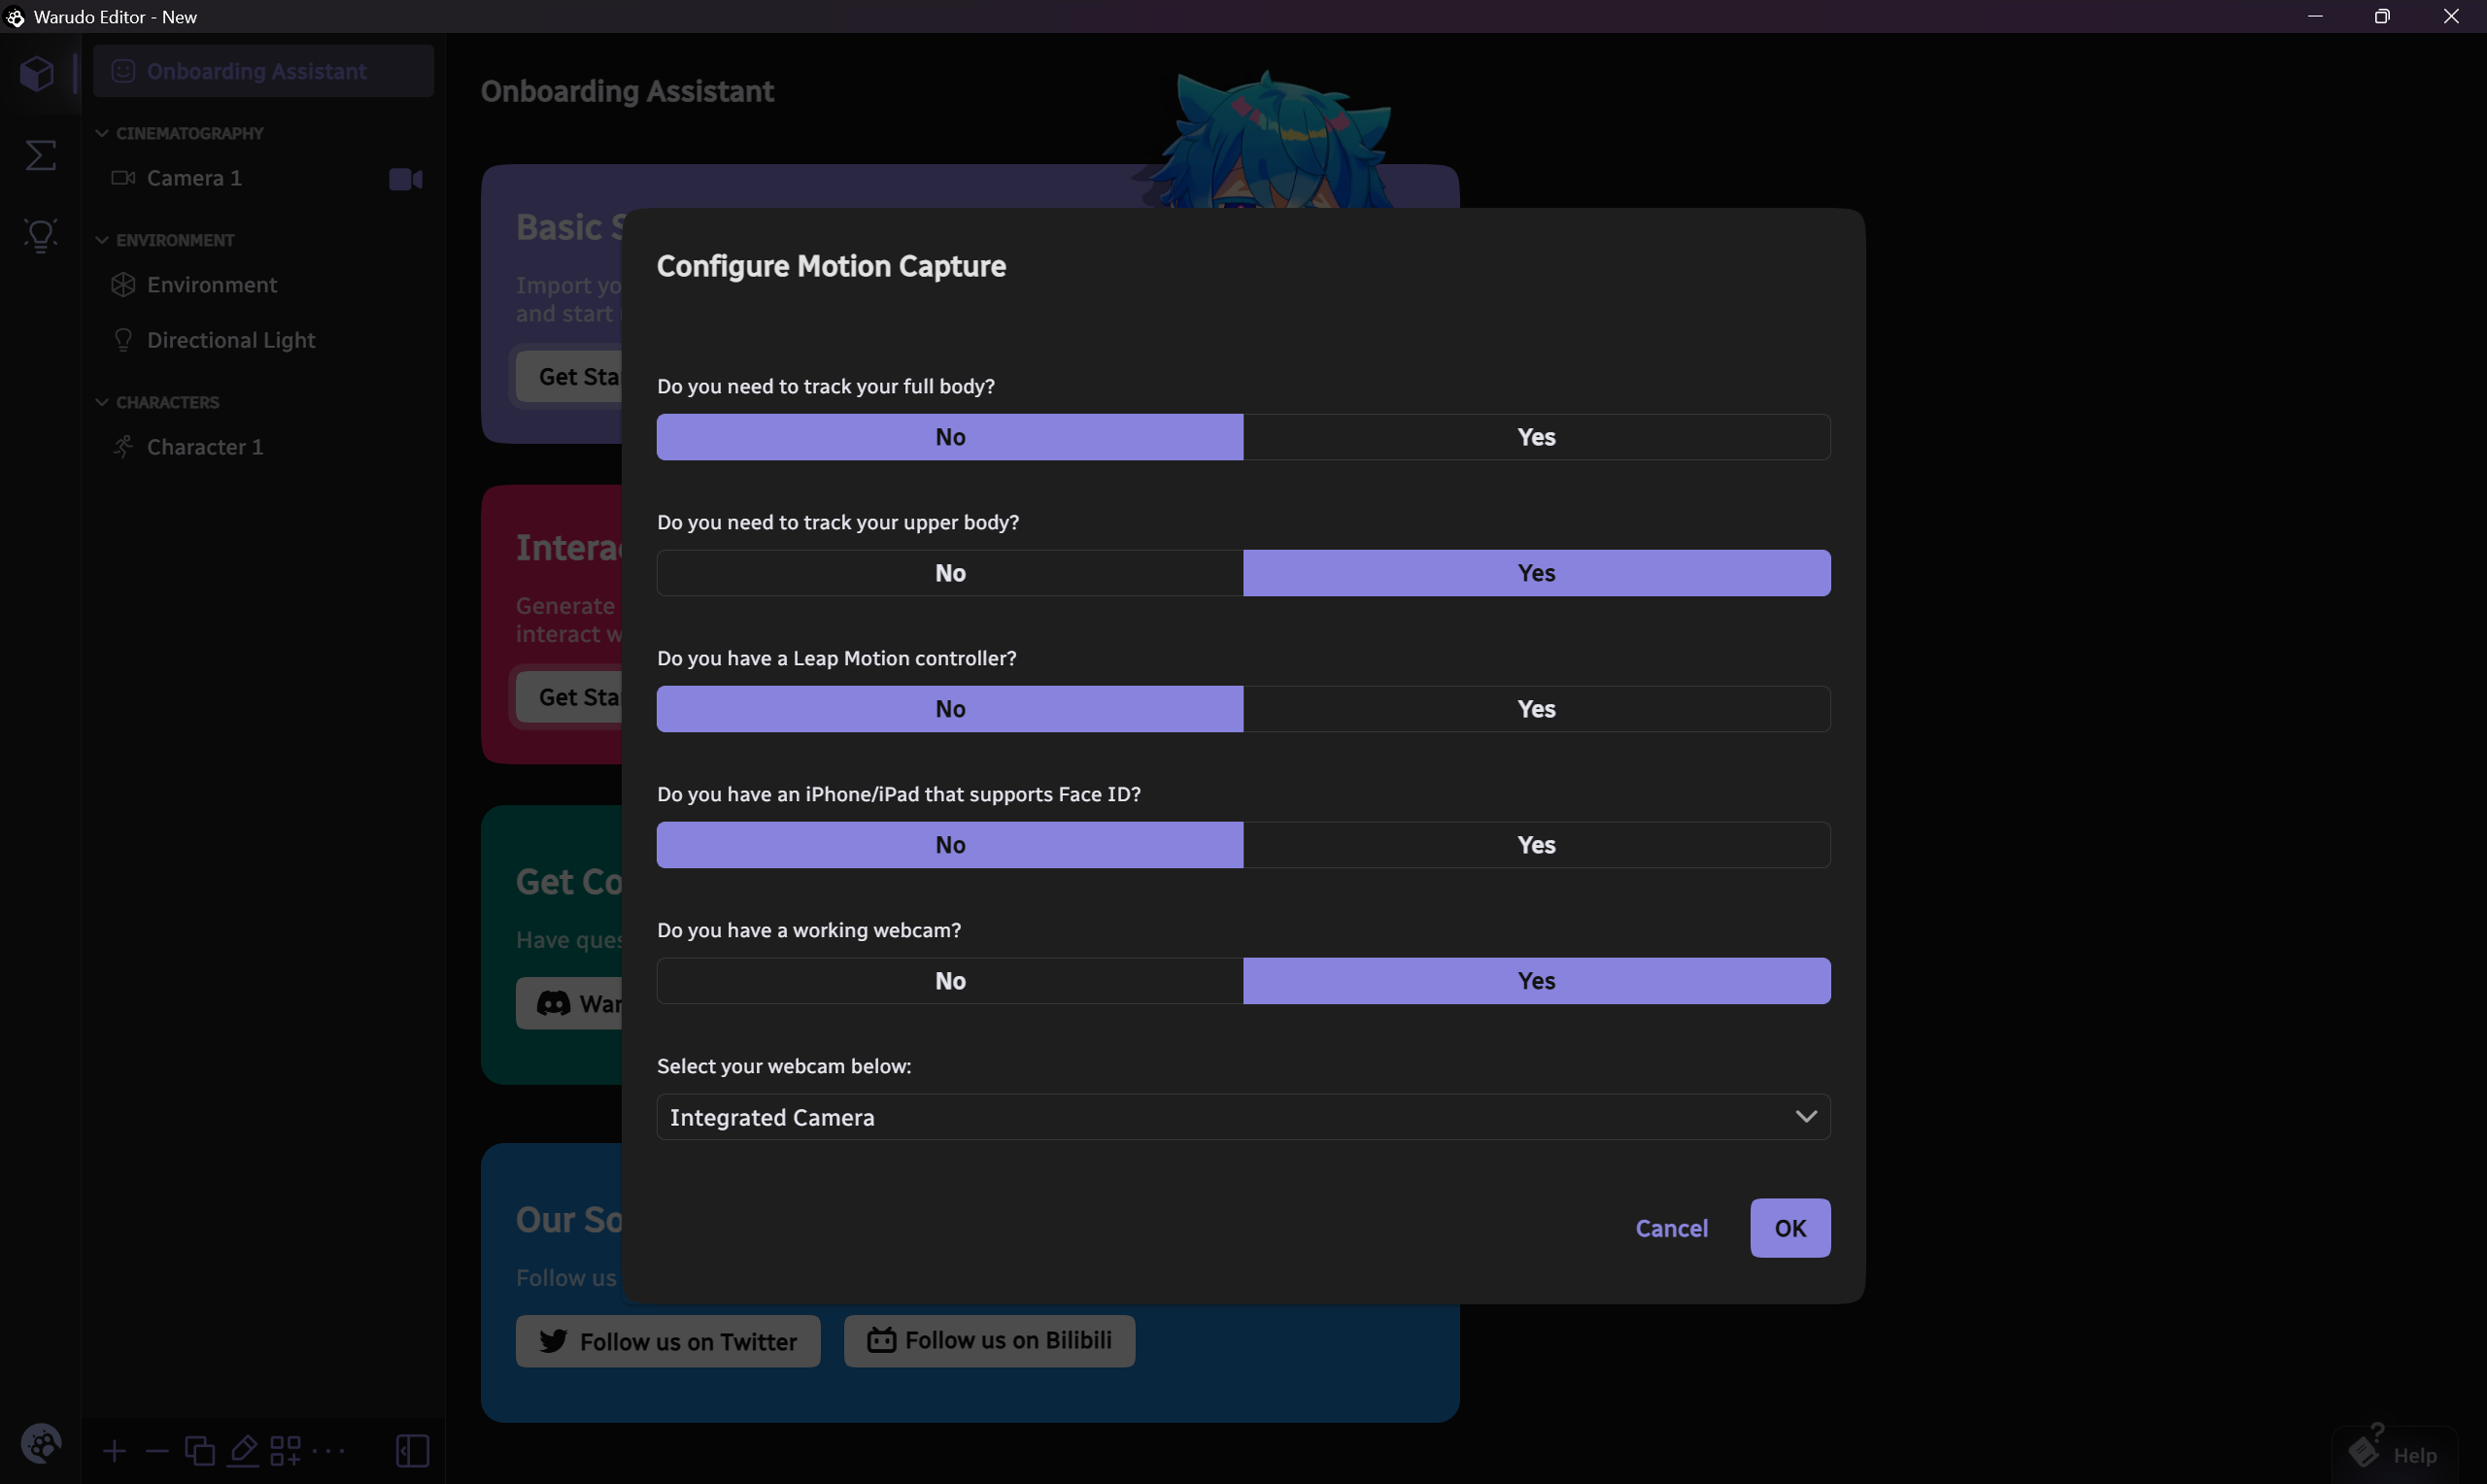This screenshot has height=1484, width=2487.
Task: Click the plus Add Asset icon
Action: tap(114, 1451)
